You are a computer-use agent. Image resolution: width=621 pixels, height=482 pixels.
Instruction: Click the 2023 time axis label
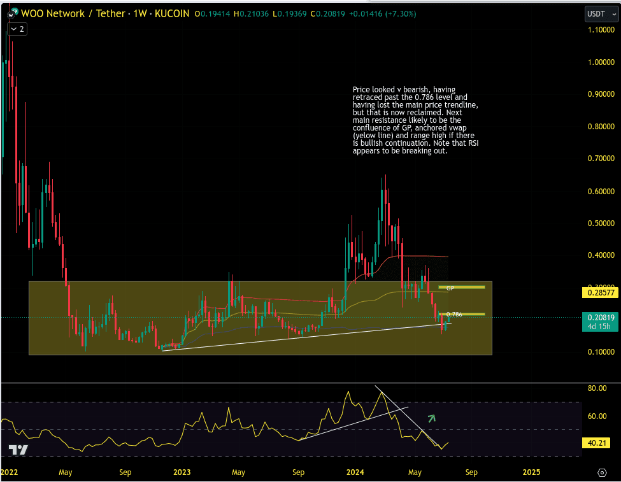click(182, 472)
